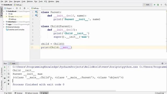167x94 pixels.
Task: Open the Tools menu
Action: (x=41, y=2)
